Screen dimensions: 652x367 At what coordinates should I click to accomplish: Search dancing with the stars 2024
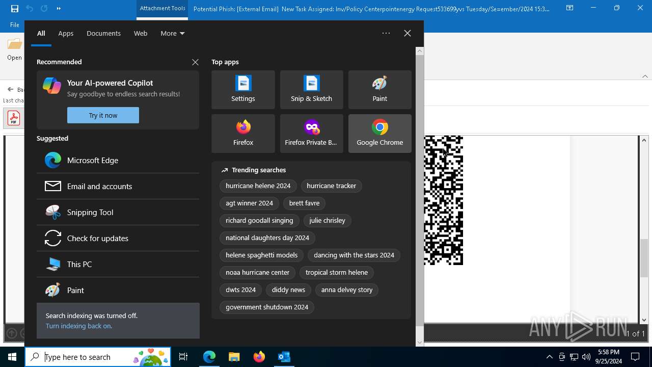pyautogui.click(x=354, y=255)
